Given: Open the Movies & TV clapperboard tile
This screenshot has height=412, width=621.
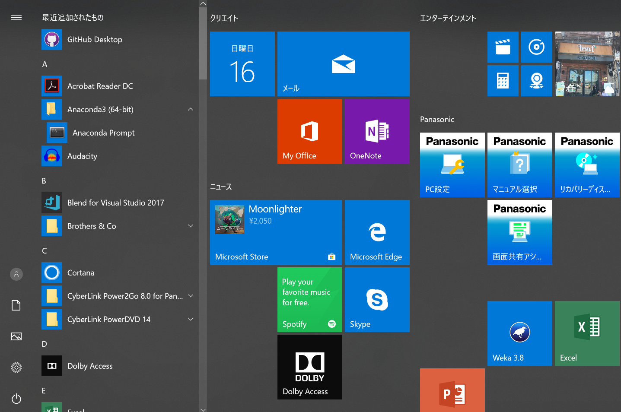Looking at the screenshot, I should (x=503, y=47).
